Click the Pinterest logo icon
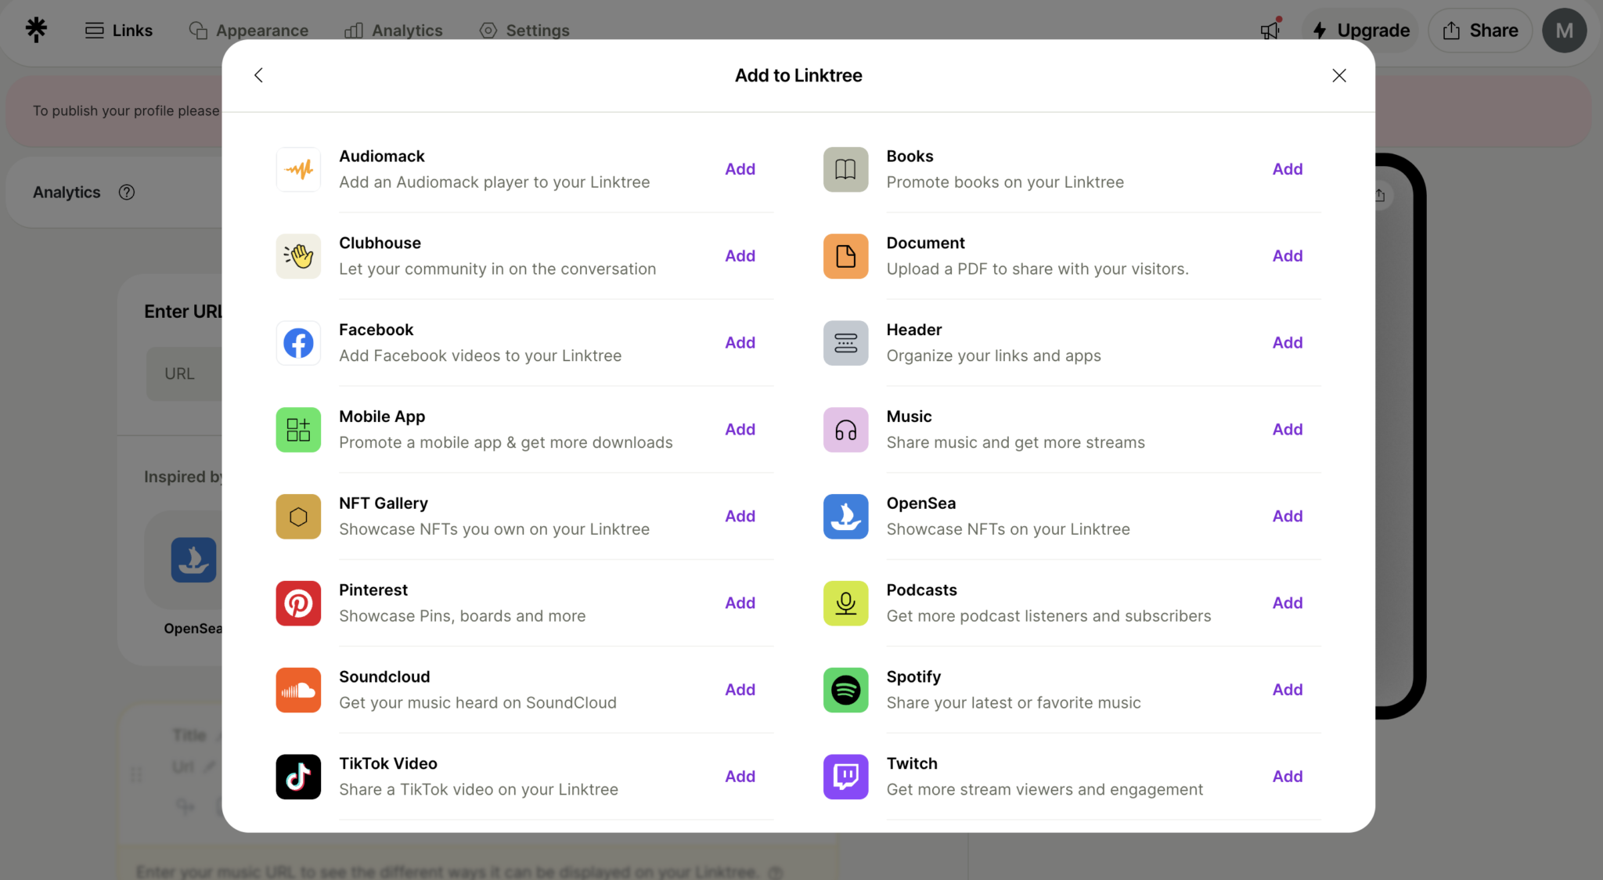The width and height of the screenshot is (1603, 880). pos(298,603)
